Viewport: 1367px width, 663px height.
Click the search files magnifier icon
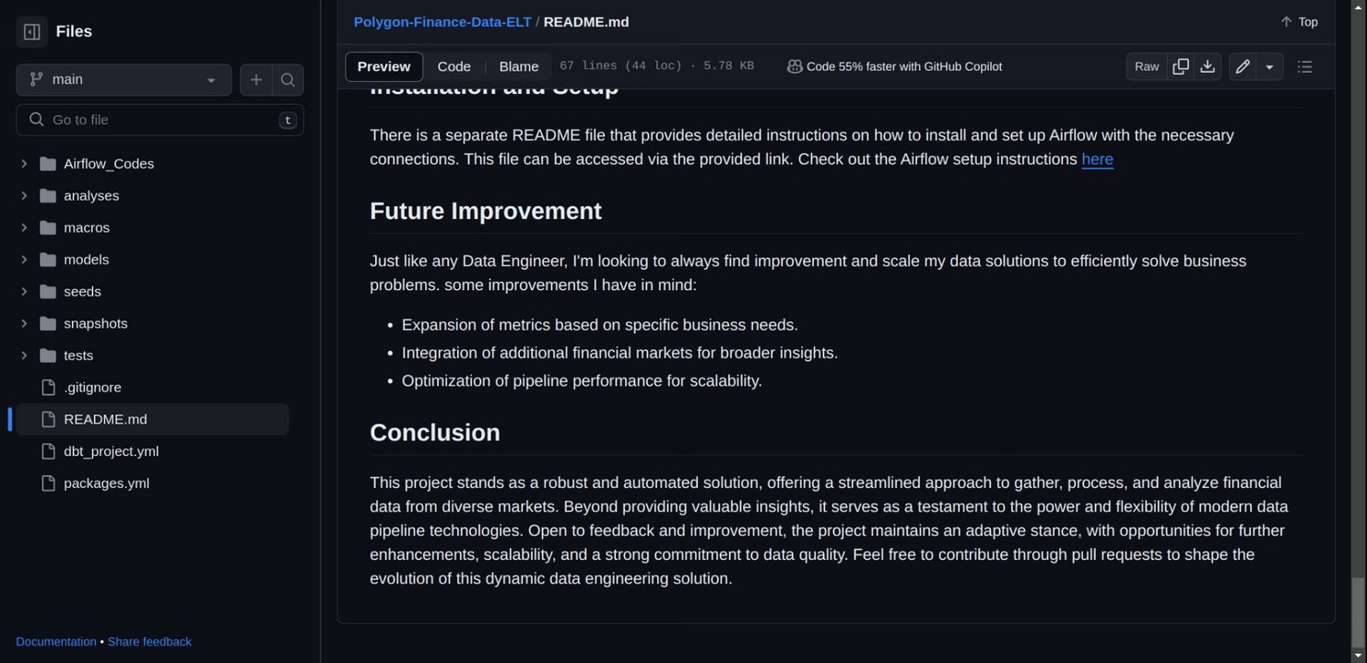pyautogui.click(x=288, y=80)
